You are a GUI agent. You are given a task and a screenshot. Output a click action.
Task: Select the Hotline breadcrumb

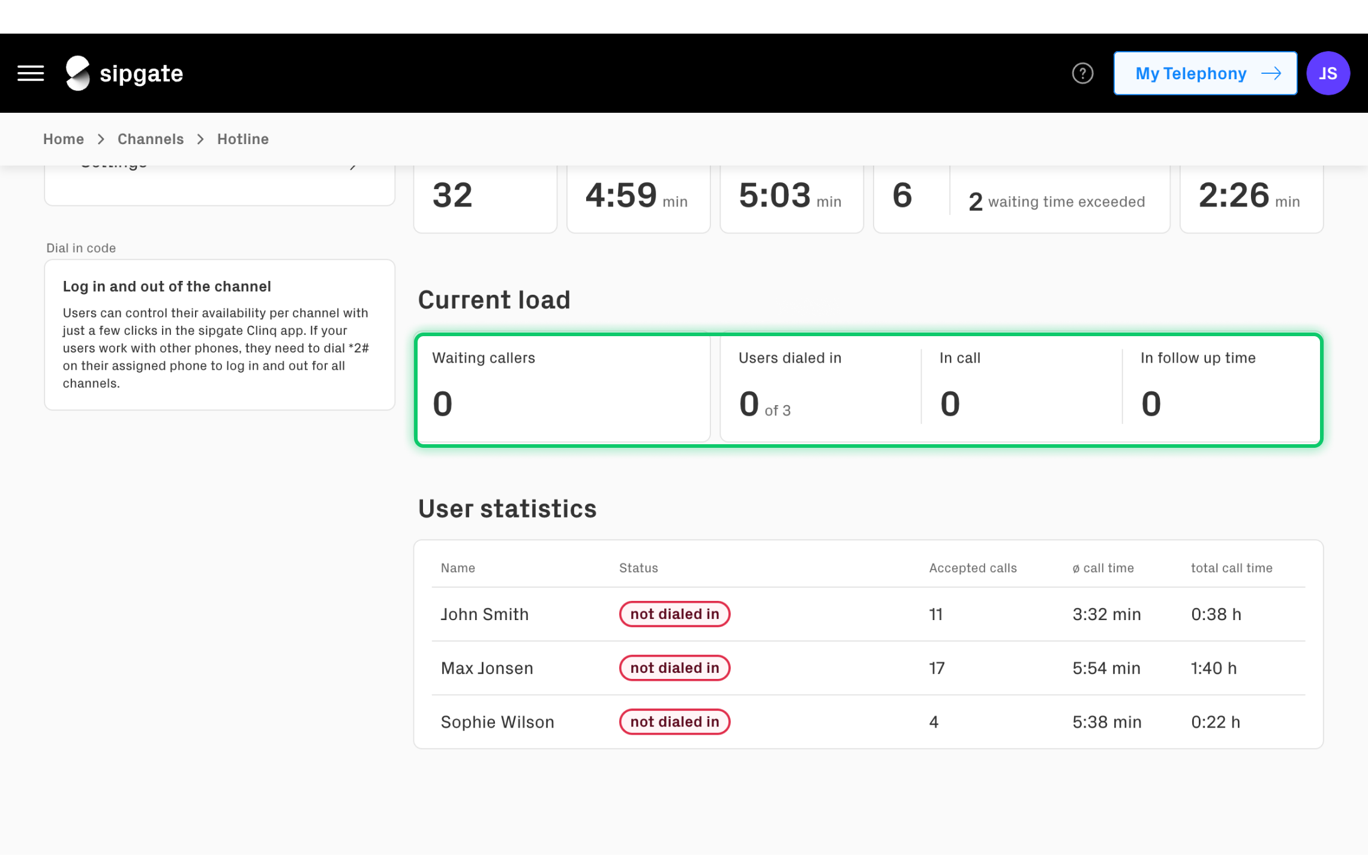click(243, 139)
